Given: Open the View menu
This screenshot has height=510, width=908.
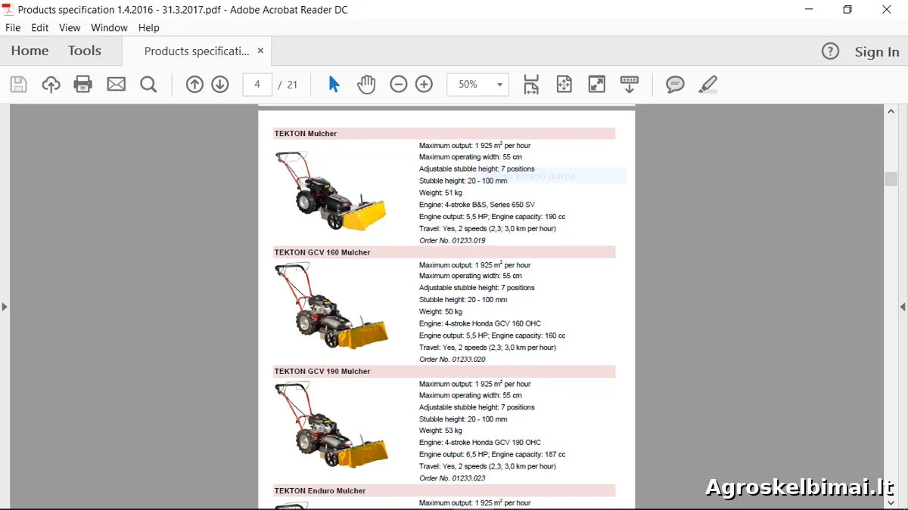Looking at the screenshot, I should coord(70,27).
